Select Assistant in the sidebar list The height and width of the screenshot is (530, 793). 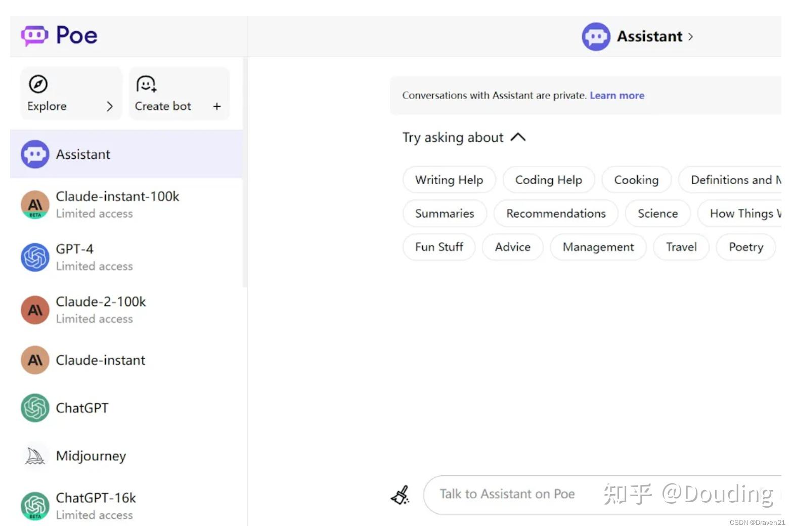click(83, 154)
